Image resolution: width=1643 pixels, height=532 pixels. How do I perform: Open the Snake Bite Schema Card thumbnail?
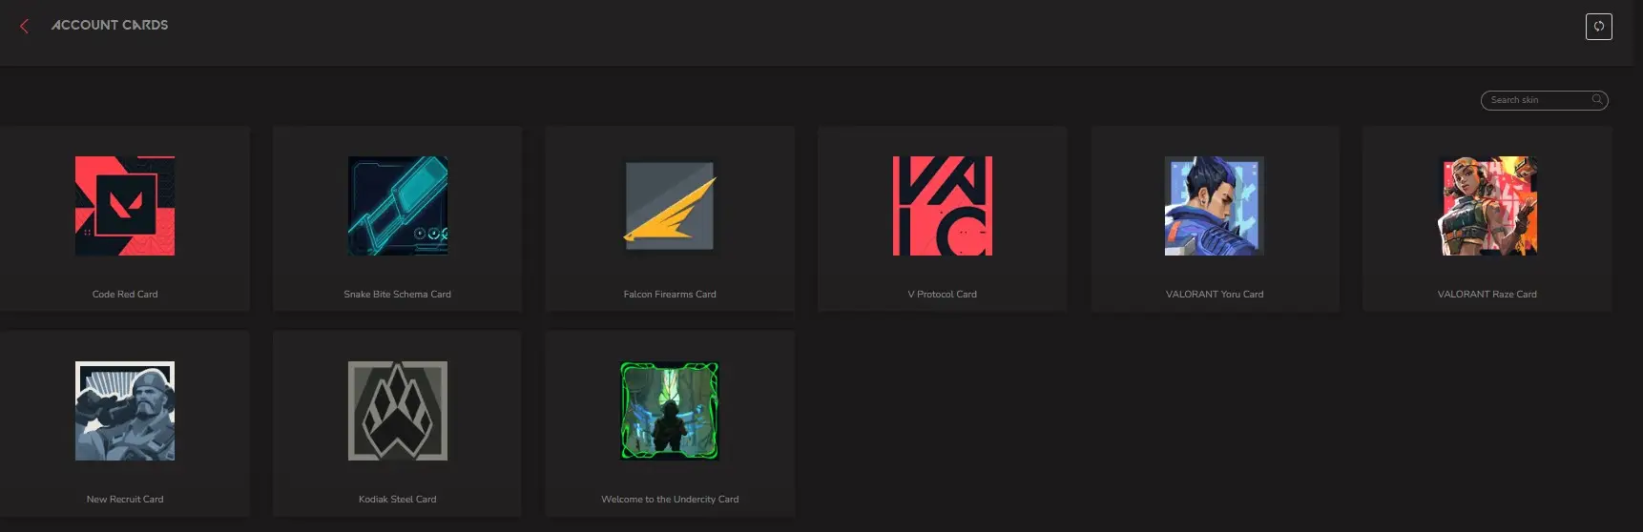[398, 206]
